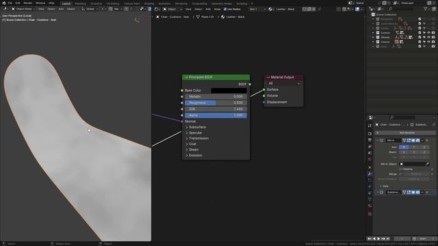Open the All target dropdown in Material Output
This screenshot has height=246, width=438.
(284, 83)
